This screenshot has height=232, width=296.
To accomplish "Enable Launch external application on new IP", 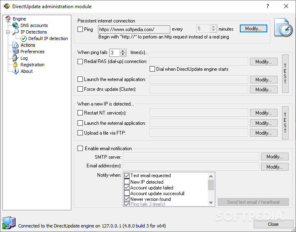I will 80,123.
